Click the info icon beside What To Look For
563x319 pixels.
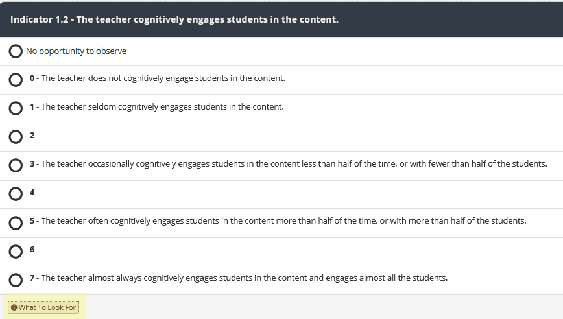14,307
